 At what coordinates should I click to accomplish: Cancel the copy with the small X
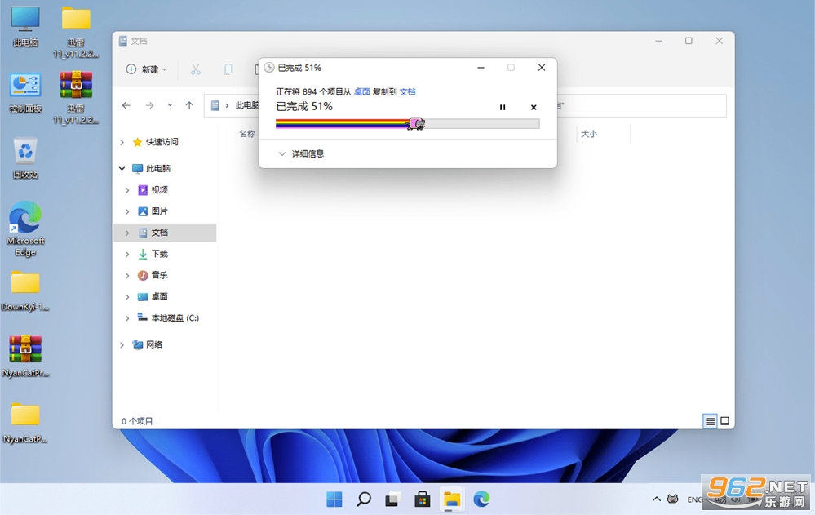(534, 107)
